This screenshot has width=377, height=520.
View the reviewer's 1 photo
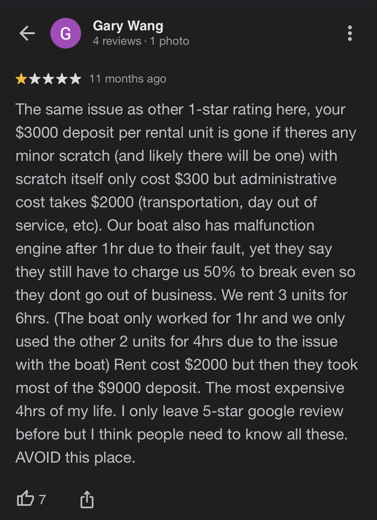click(169, 41)
